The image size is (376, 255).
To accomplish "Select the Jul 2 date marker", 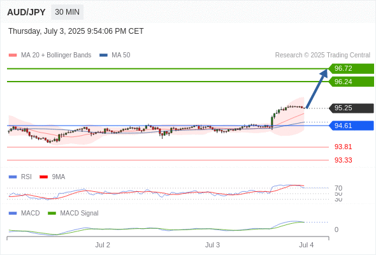I will tap(103, 245).
